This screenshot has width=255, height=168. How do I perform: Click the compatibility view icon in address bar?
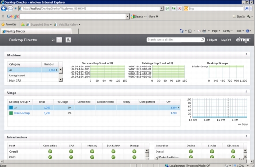tap(168, 8)
